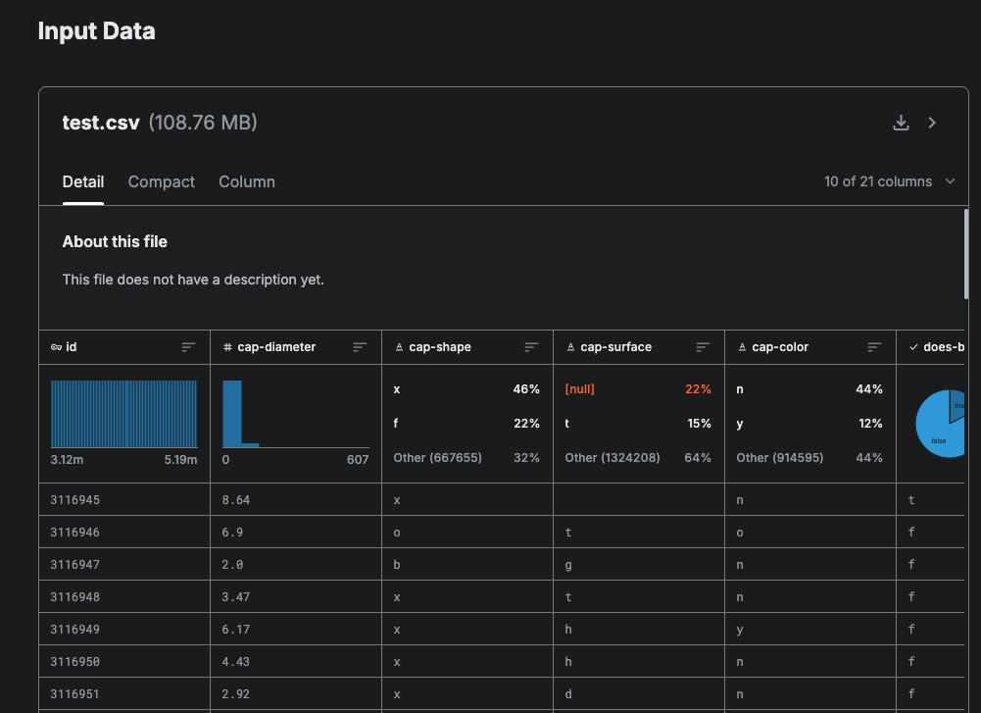Click the sort icon for cap-shape

pos(531,347)
